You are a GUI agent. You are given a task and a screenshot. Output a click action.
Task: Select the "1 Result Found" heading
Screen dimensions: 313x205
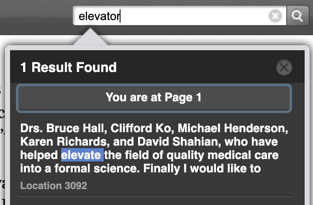[69, 67]
